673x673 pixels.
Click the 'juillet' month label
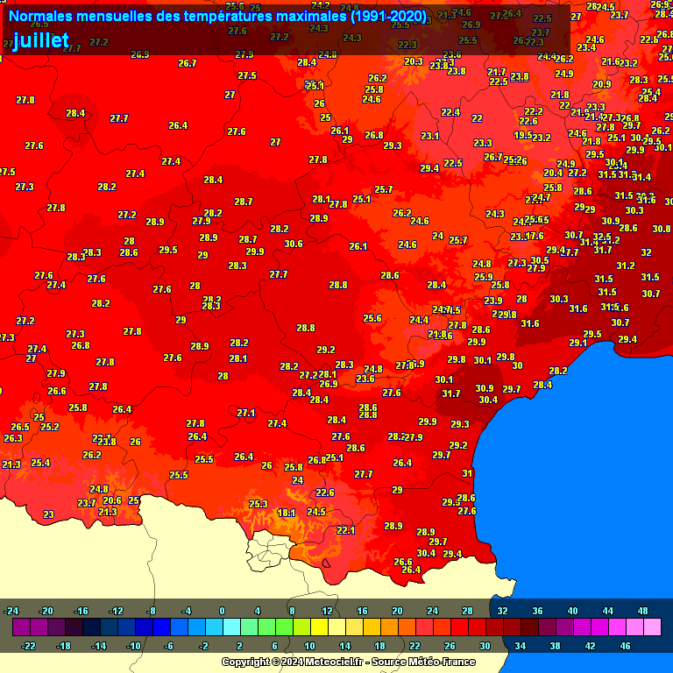point(41,41)
